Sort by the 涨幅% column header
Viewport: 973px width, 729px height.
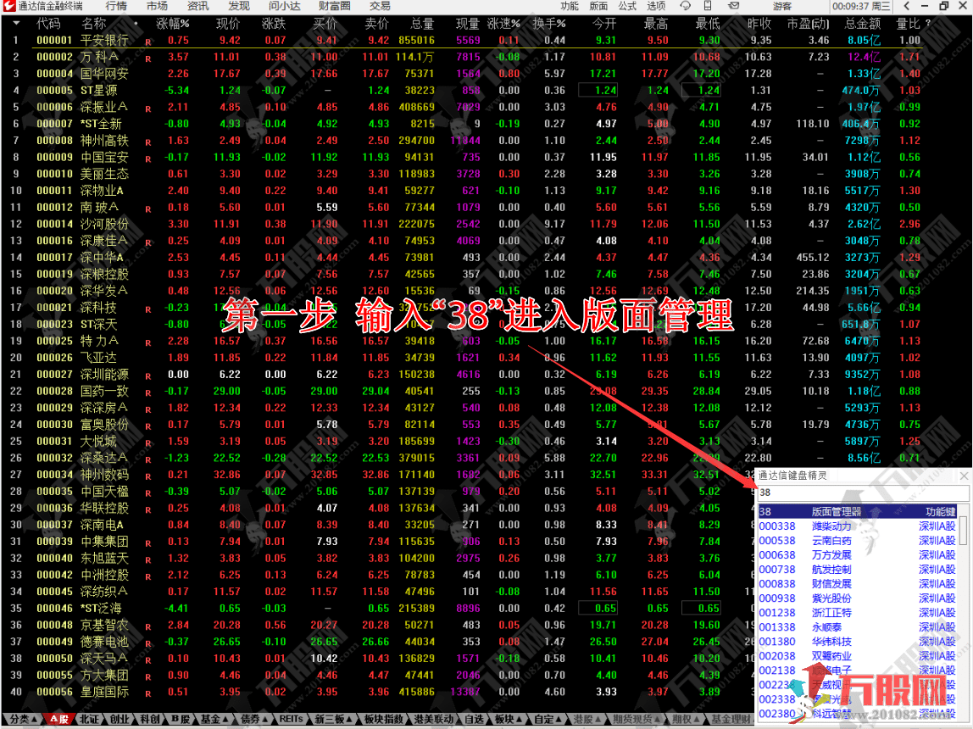coord(173,24)
